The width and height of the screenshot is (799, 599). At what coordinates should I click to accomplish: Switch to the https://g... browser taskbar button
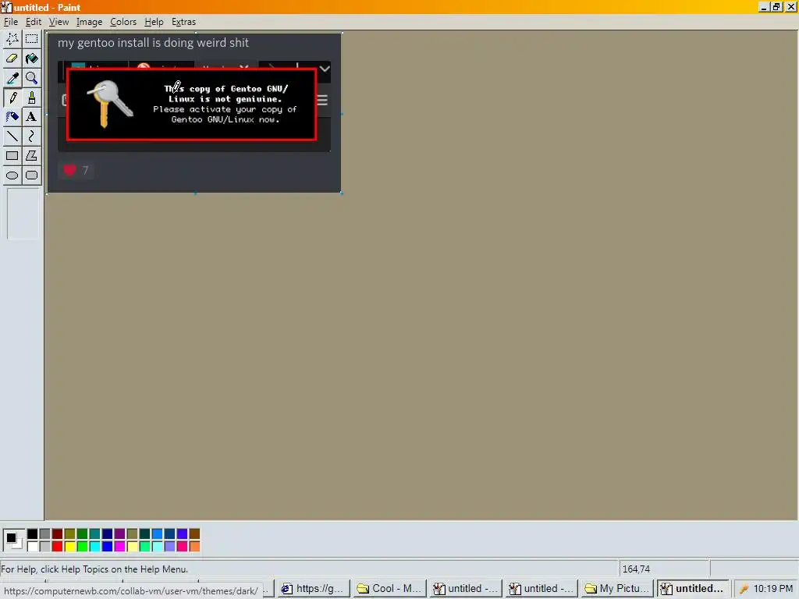click(314, 588)
